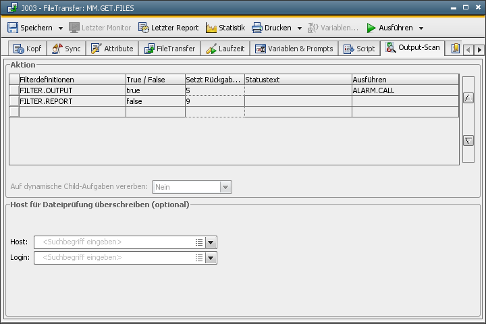Move row down with the down arrow button
486x324 pixels.
click(468, 140)
